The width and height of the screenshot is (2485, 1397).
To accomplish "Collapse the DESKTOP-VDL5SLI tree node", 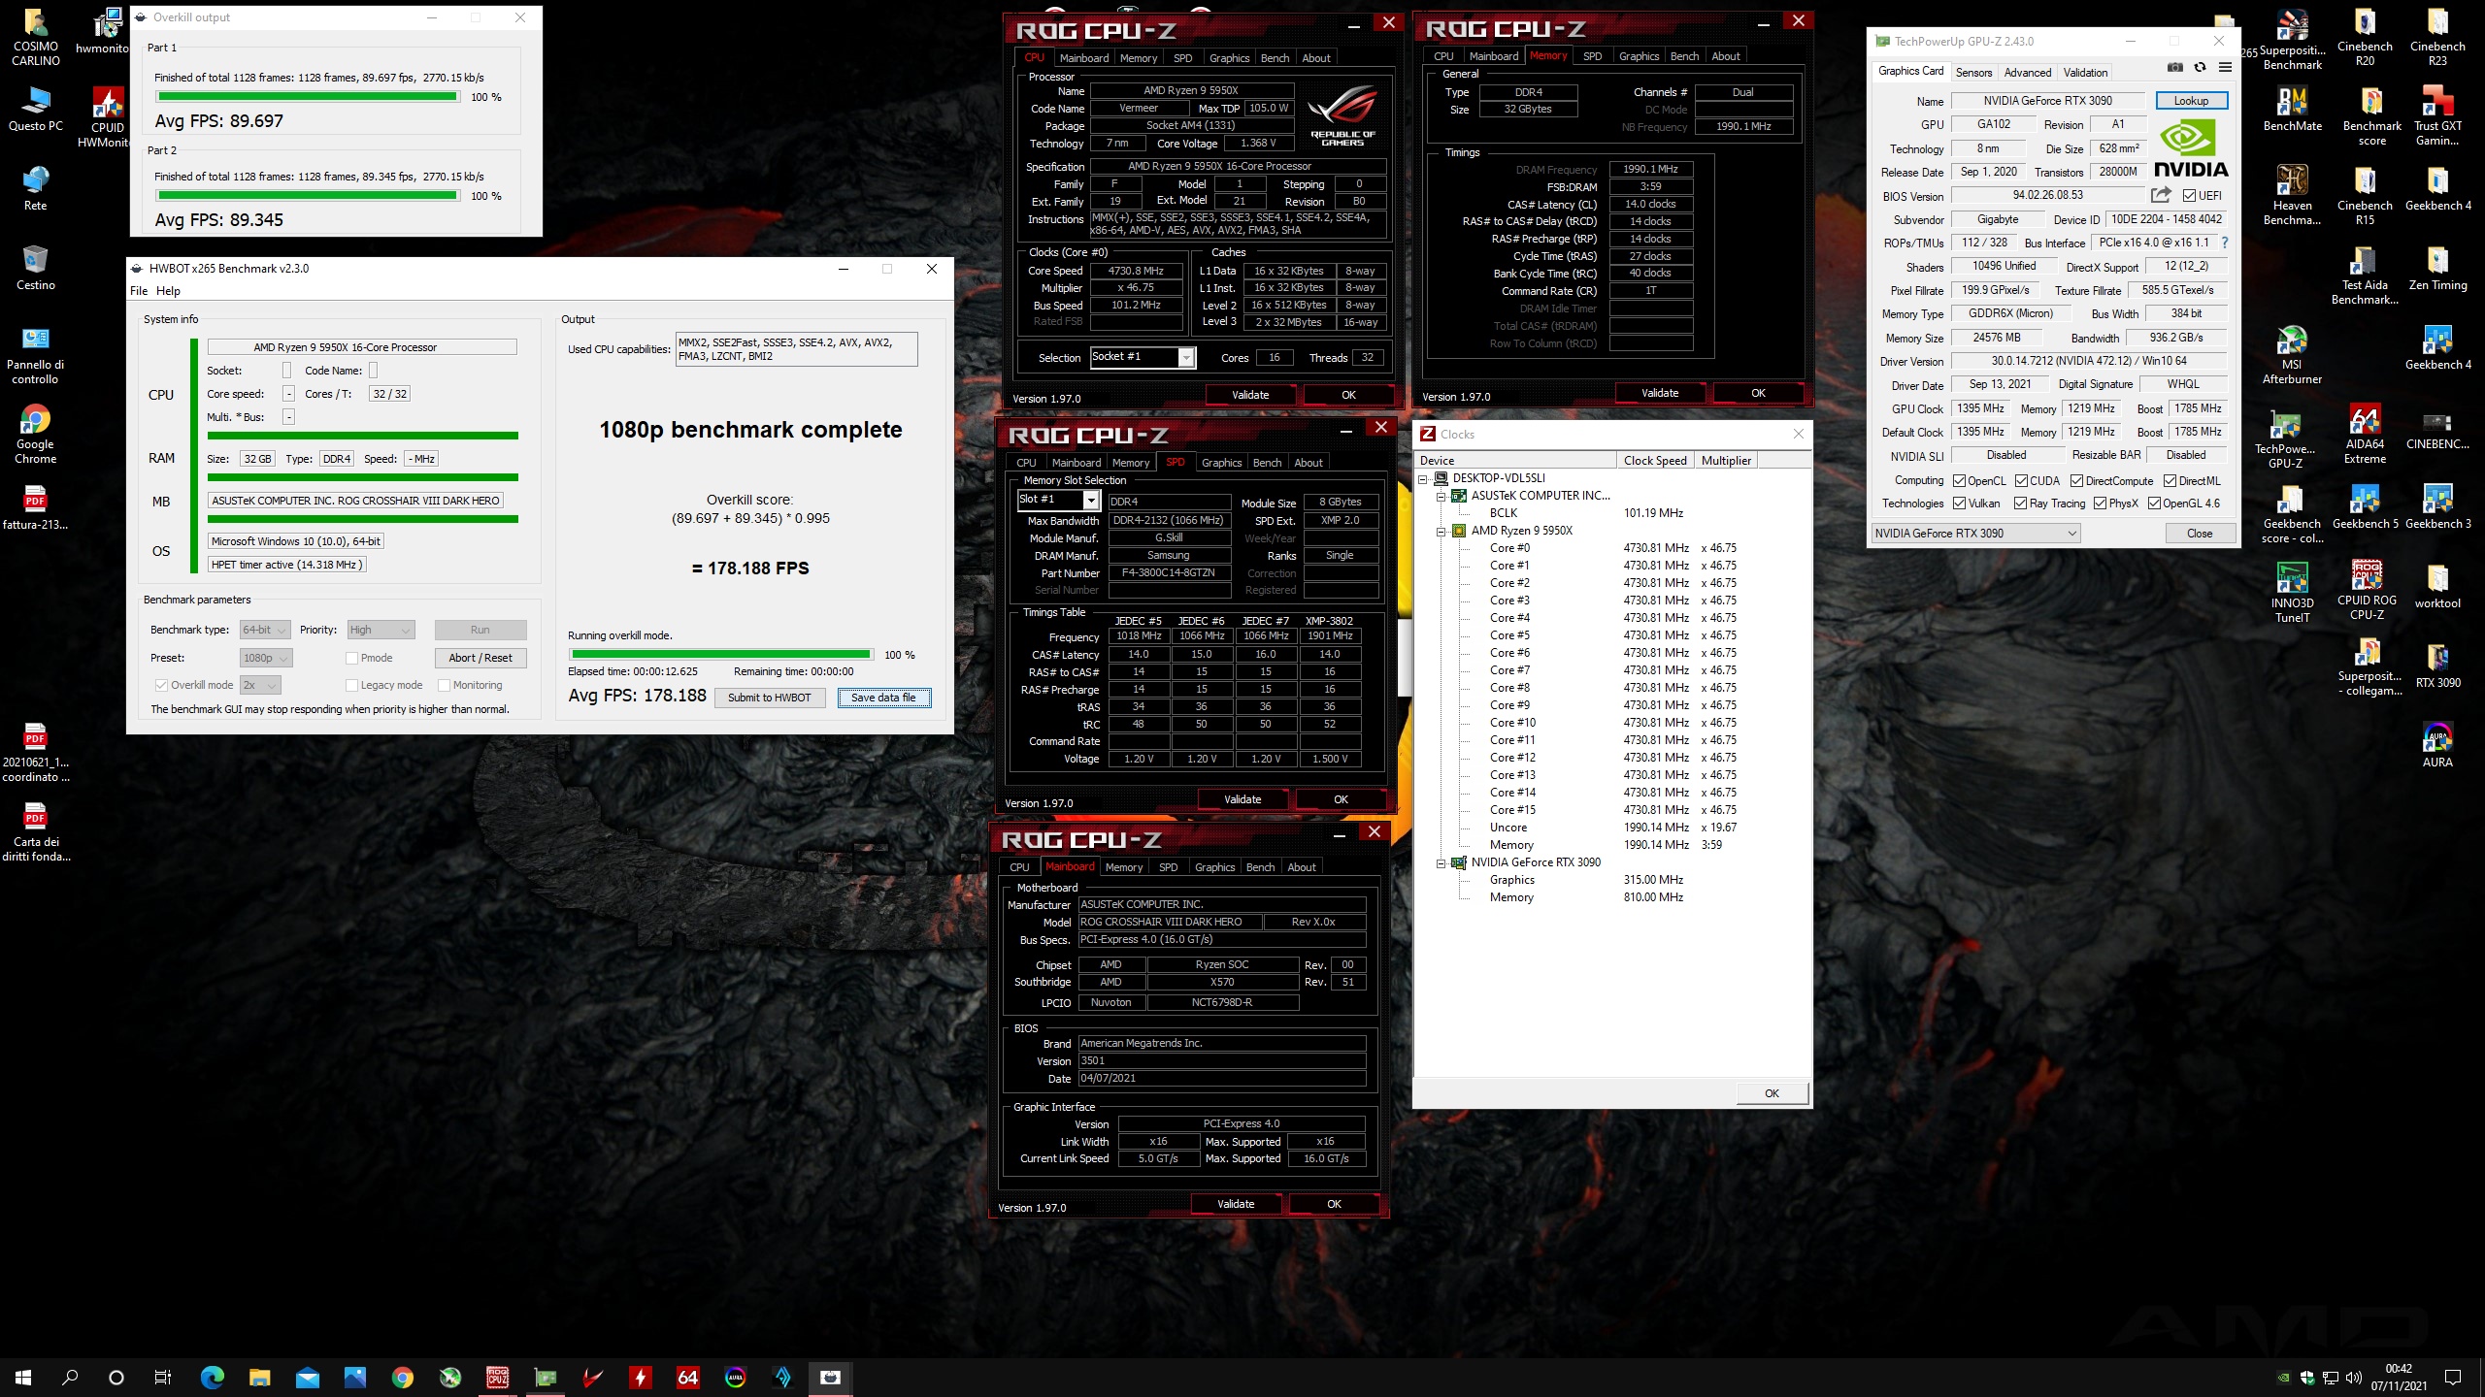I will click(1423, 478).
